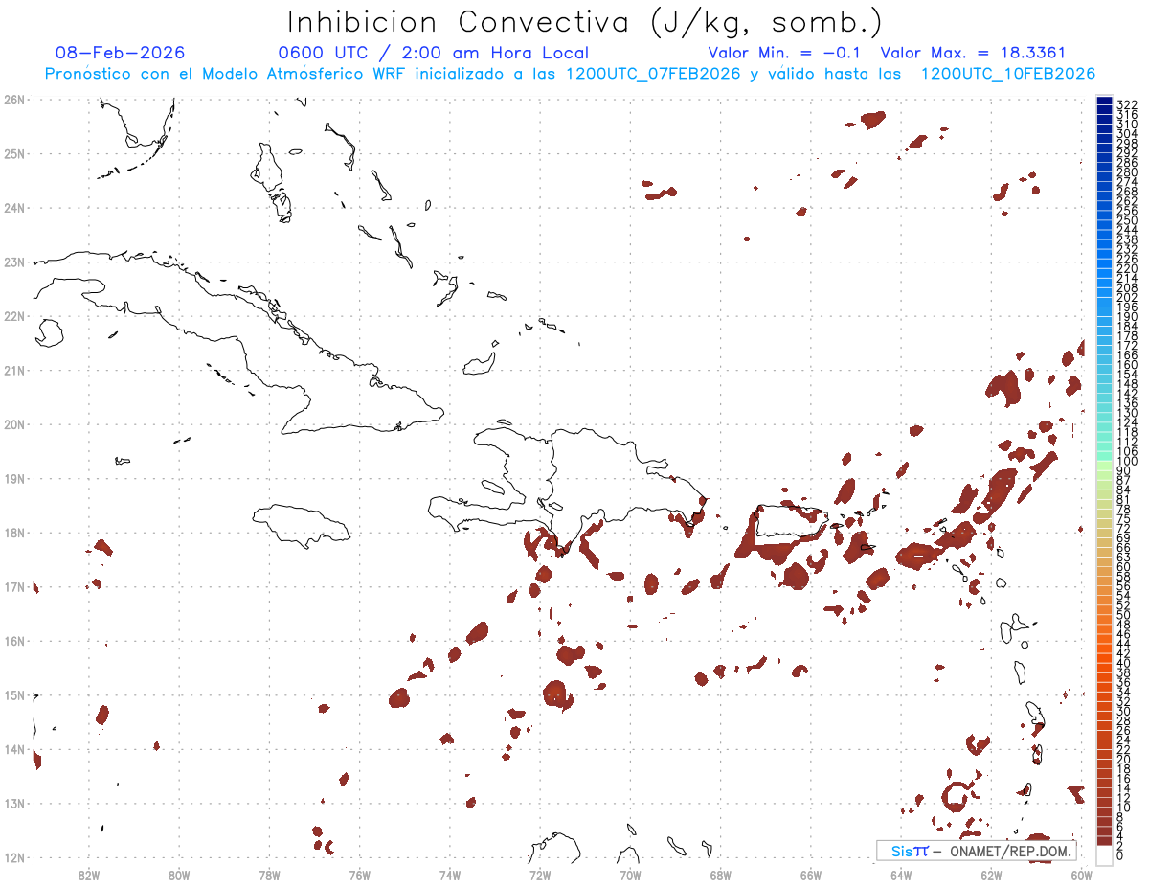
Task: Click the "70W" longitude label
Action: pos(630,875)
